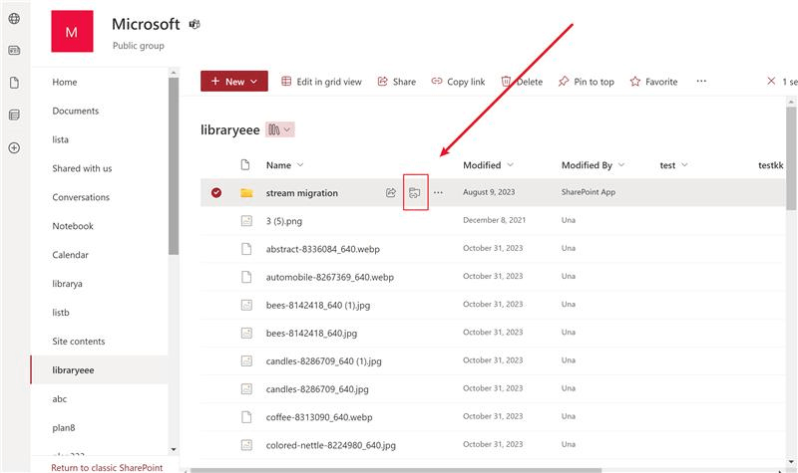
Task: Open Calendar in left navigation
Action: [x=70, y=255]
